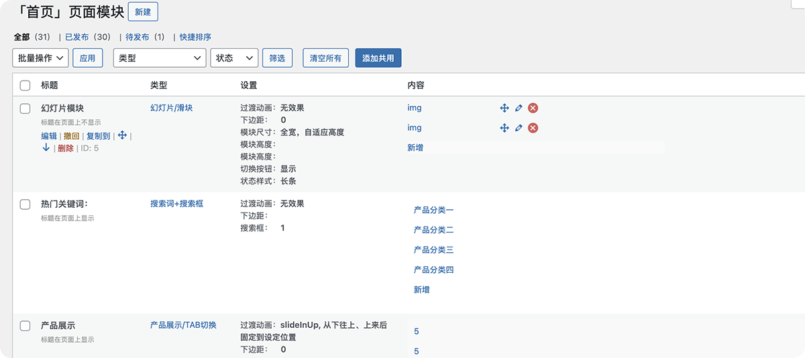Tick the checkbox for 幻灯片模块 row
The height and width of the screenshot is (358, 805).
click(x=25, y=108)
